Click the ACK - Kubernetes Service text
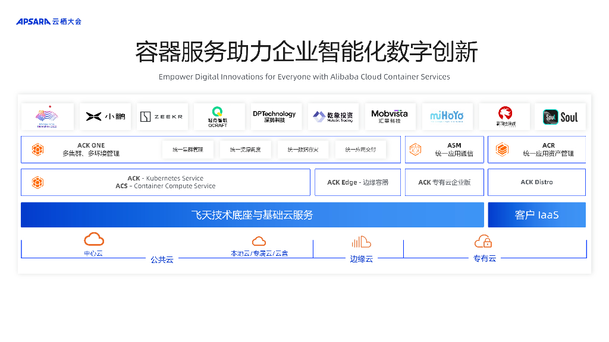 [x=165, y=178]
